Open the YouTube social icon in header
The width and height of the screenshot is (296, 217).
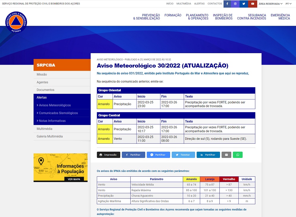(x=253, y=4)
